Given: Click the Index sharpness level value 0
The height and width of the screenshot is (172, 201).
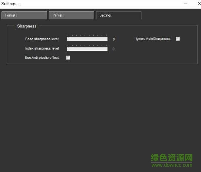Looking at the screenshot, I should point(113,49).
